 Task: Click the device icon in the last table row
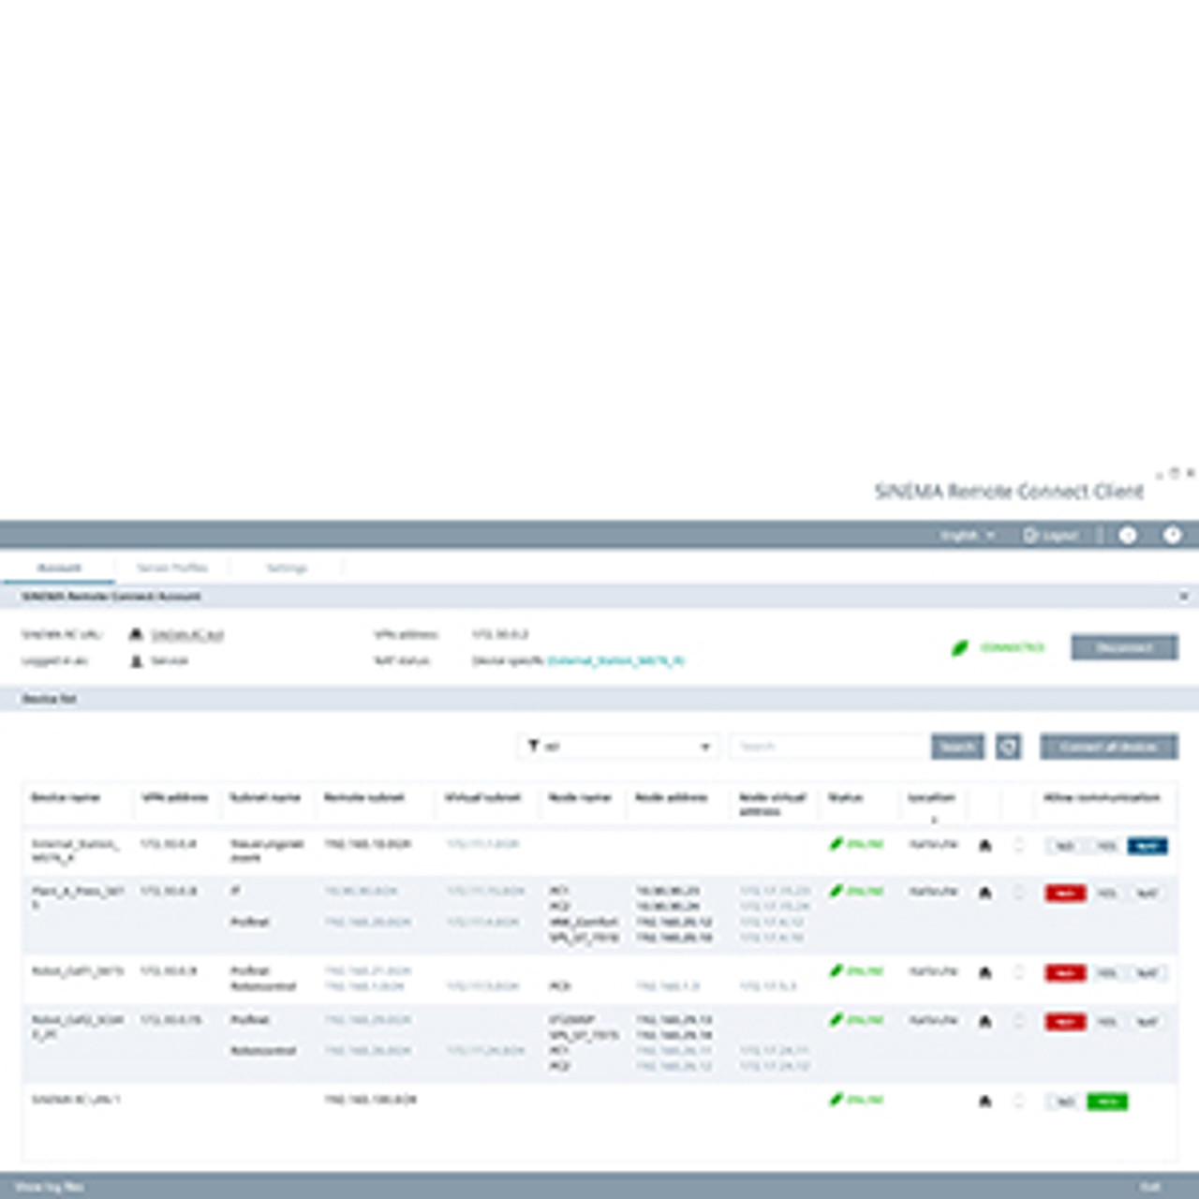click(x=984, y=1102)
